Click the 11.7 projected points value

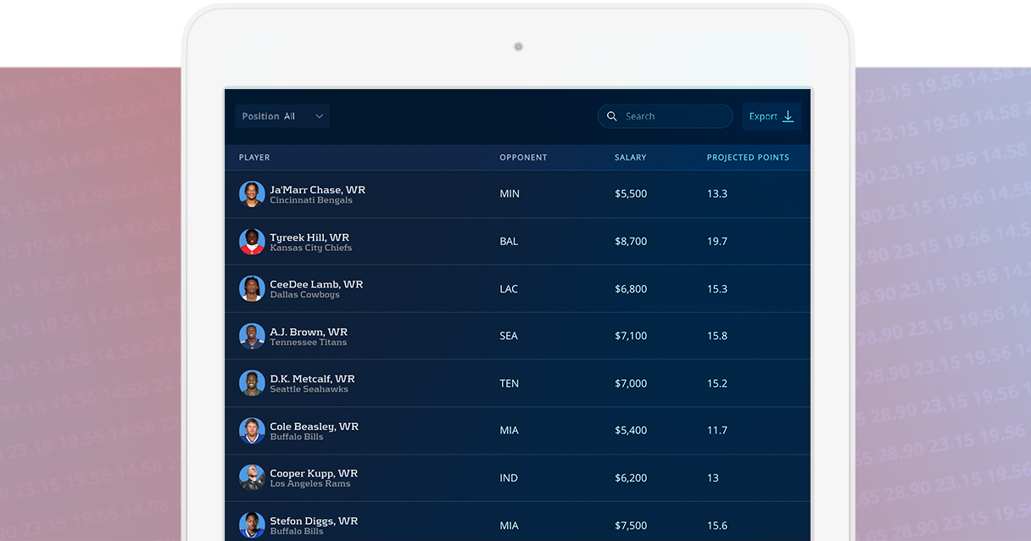tap(717, 431)
